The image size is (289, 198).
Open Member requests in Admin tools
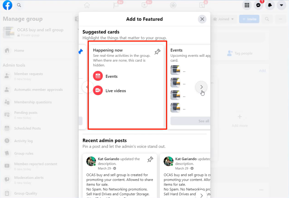pyautogui.click(x=29, y=74)
